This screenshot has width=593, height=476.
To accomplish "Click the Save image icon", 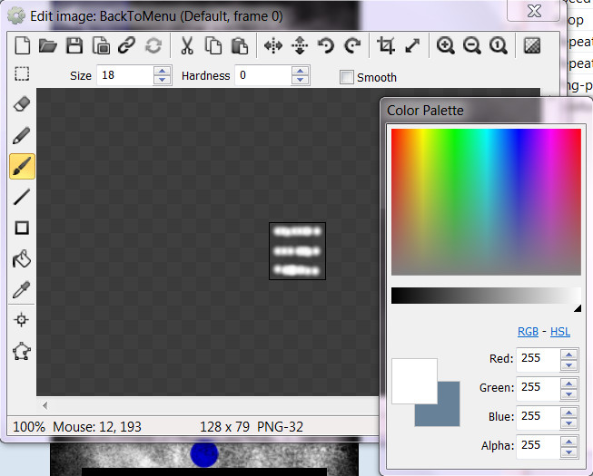I will [x=74, y=45].
